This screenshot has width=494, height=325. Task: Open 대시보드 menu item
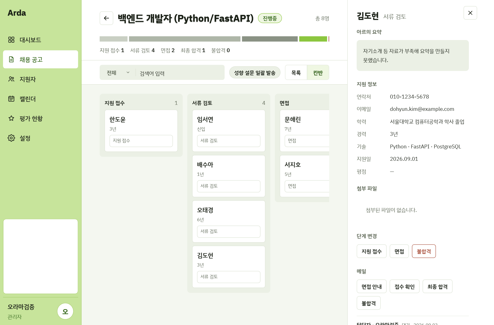pyautogui.click(x=41, y=40)
